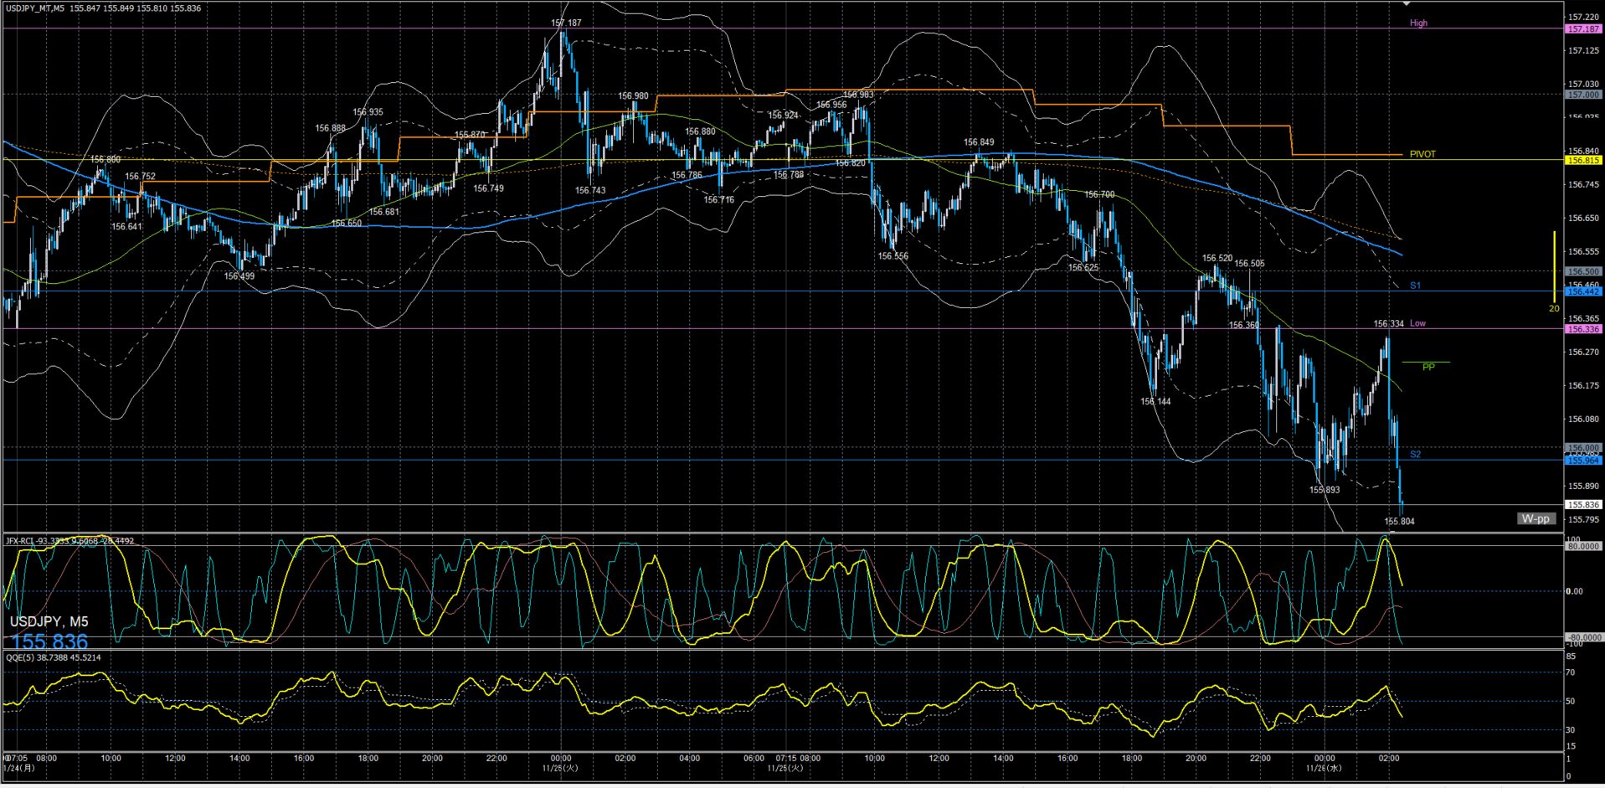Click the blue S2 support label

(x=1415, y=455)
